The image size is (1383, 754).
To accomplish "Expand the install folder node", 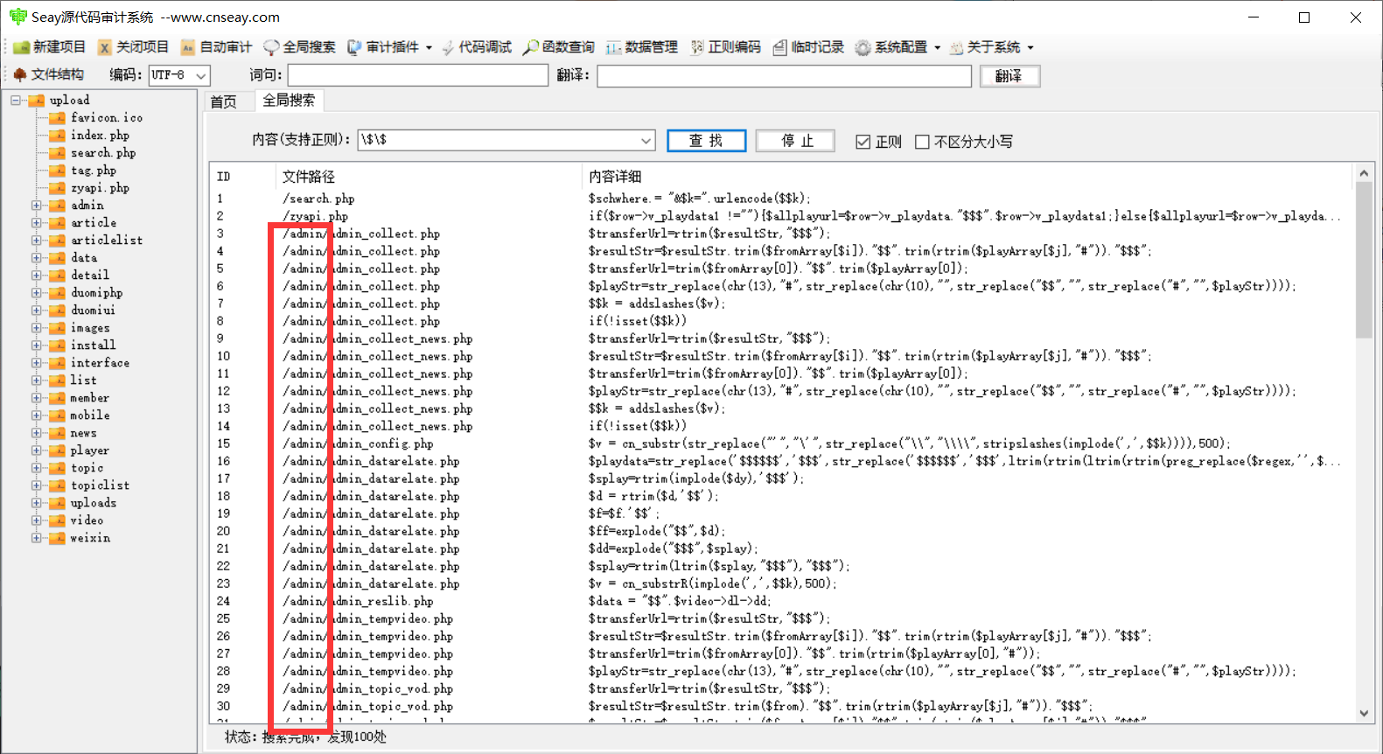I will click(x=37, y=346).
